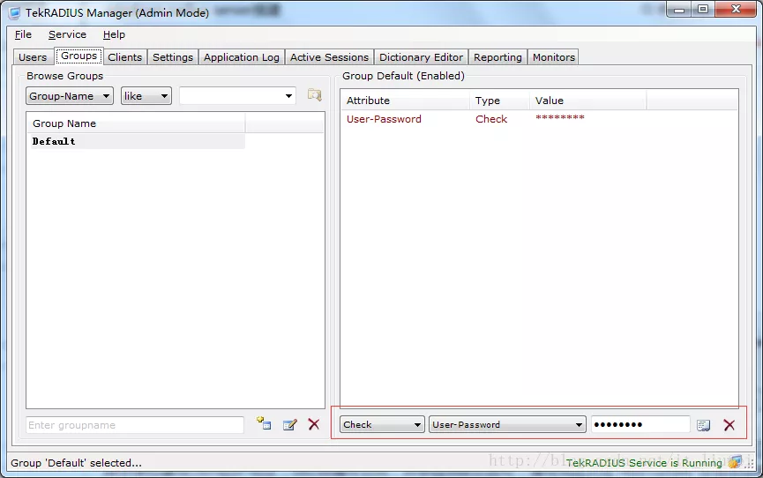The image size is (763, 478).
Task: Switch to the Users tab
Action: 33,57
